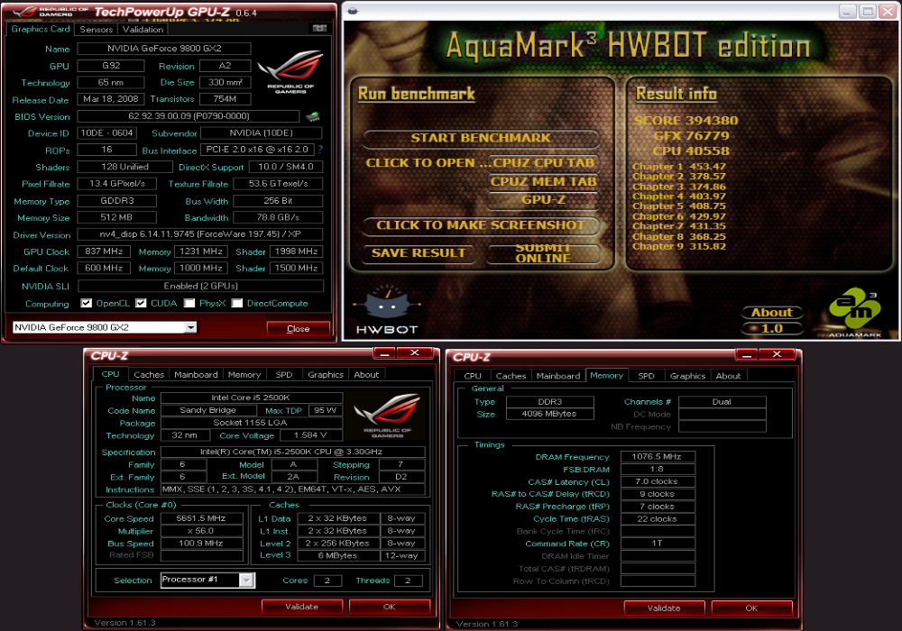Viewport: 902px width, 631px height.
Task: Click the BIOS save chip icon in GPU-Z
Action: [x=312, y=116]
